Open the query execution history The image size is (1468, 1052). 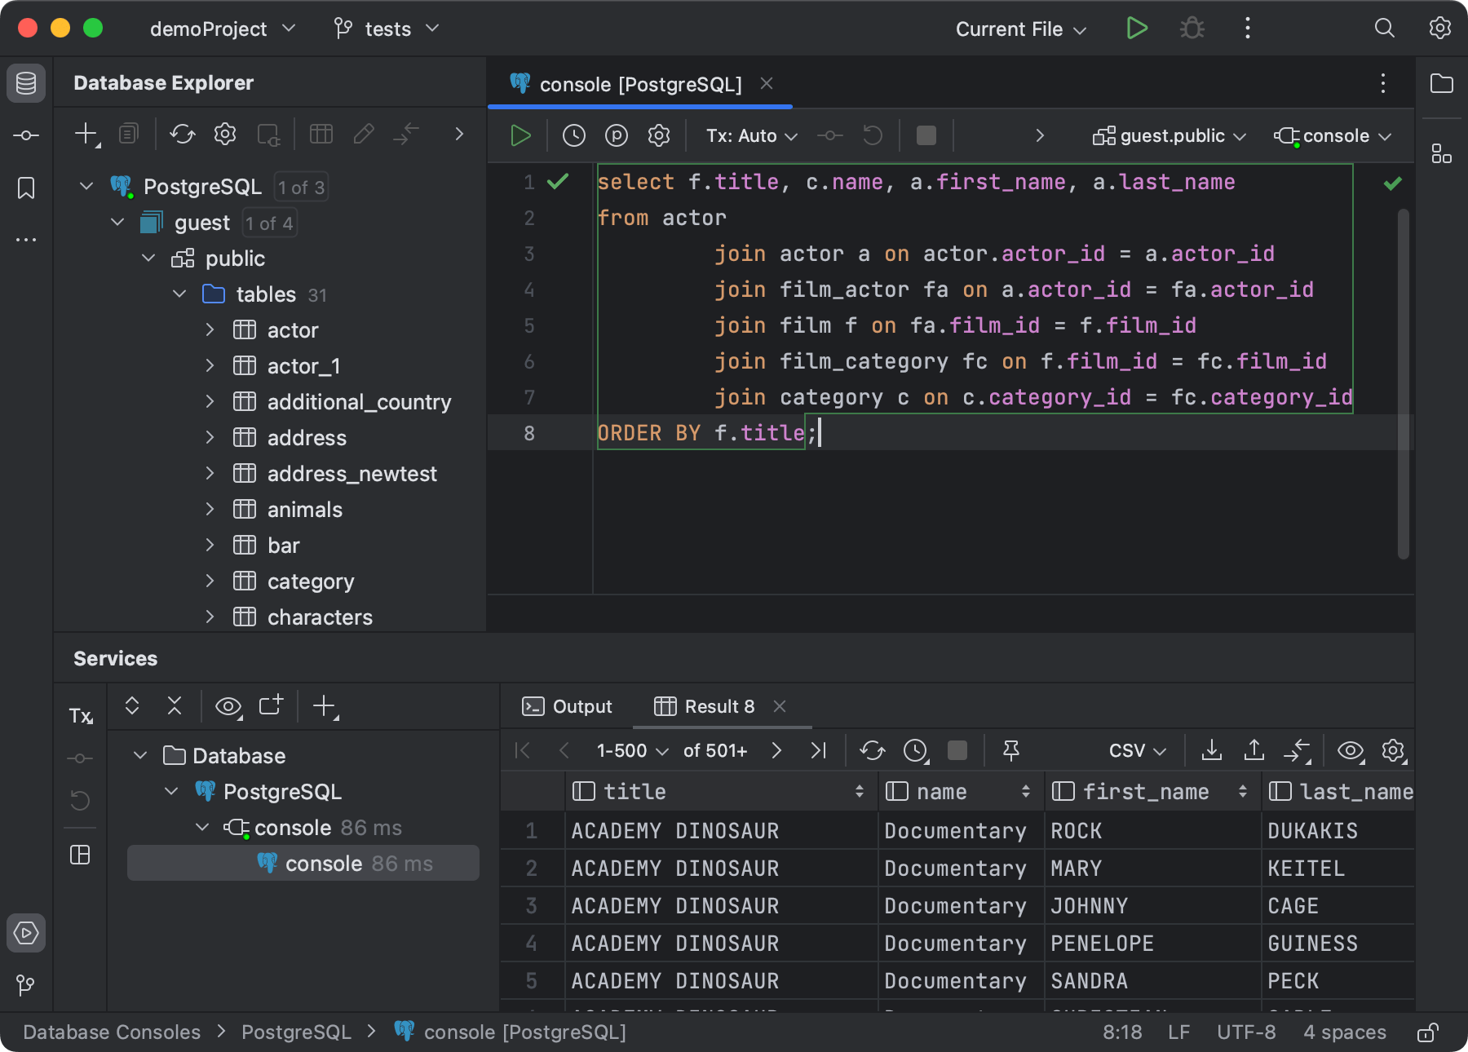point(573,135)
